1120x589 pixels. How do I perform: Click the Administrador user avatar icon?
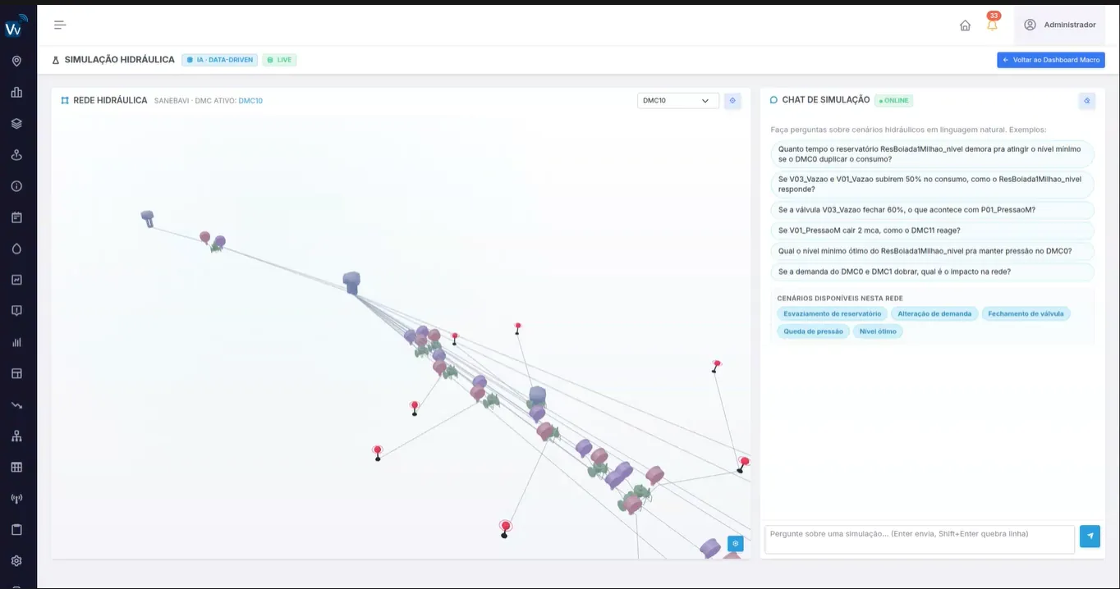click(1030, 25)
